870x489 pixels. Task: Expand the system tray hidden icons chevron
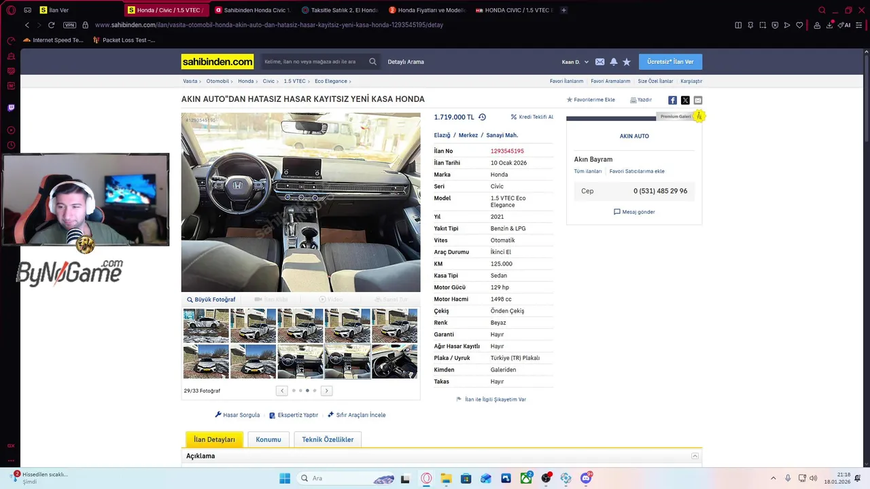click(x=773, y=478)
